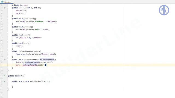Screen dimensions: 175x98
Task: Click the line 'euro = e;'
Action: coord(20,13)
